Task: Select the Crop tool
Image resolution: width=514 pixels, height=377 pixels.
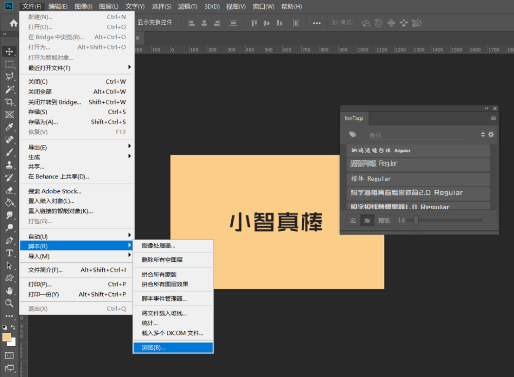Action: click(9, 102)
